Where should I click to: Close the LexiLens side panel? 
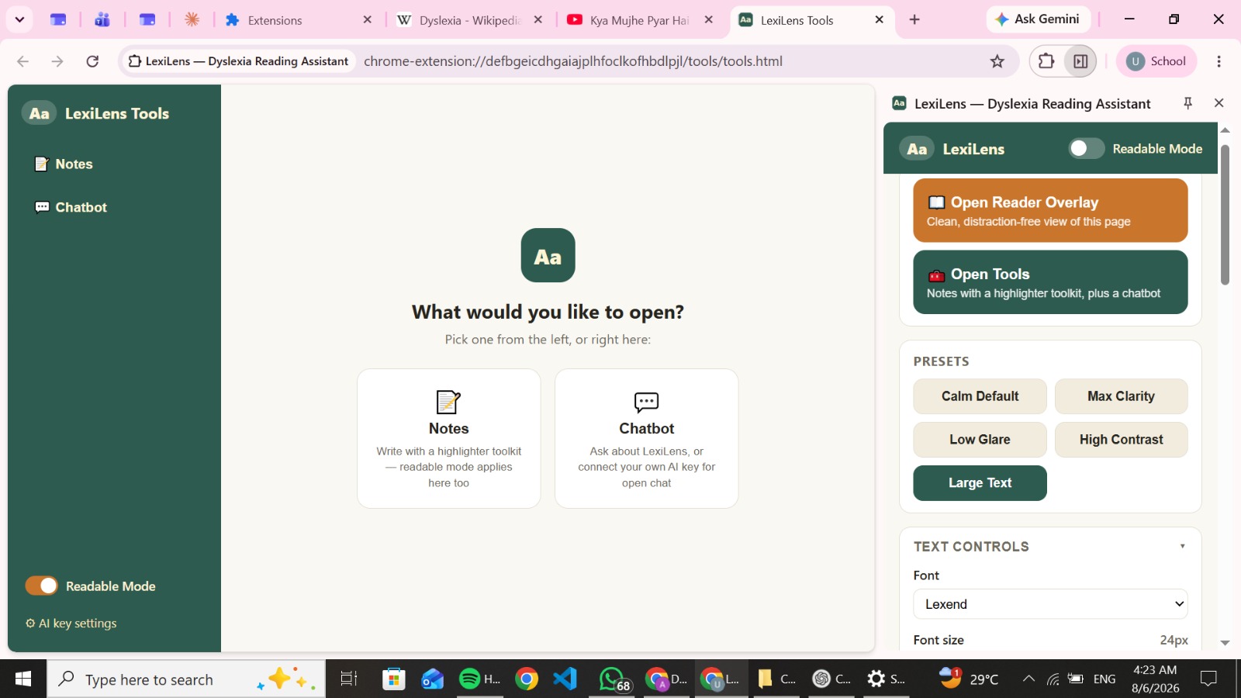pos(1219,103)
